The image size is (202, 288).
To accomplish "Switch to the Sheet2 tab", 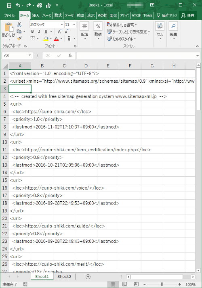I will tap(64, 277).
